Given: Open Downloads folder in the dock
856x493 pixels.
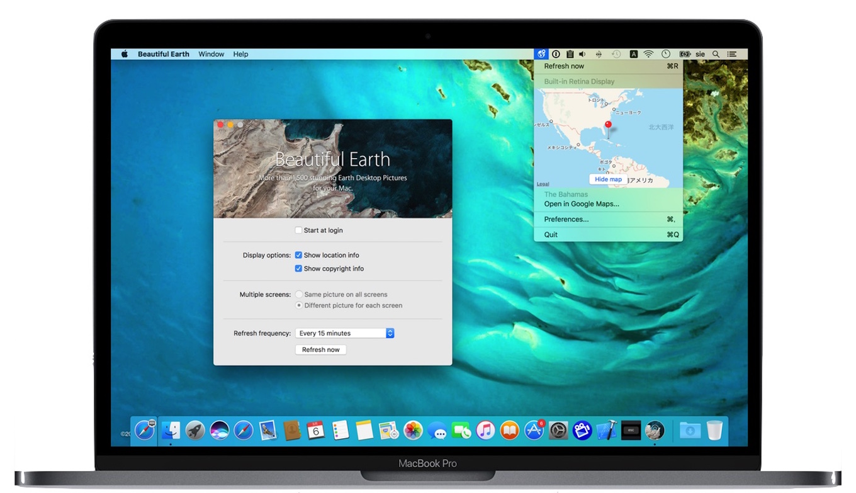Looking at the screenshot, I should (690, 431).
